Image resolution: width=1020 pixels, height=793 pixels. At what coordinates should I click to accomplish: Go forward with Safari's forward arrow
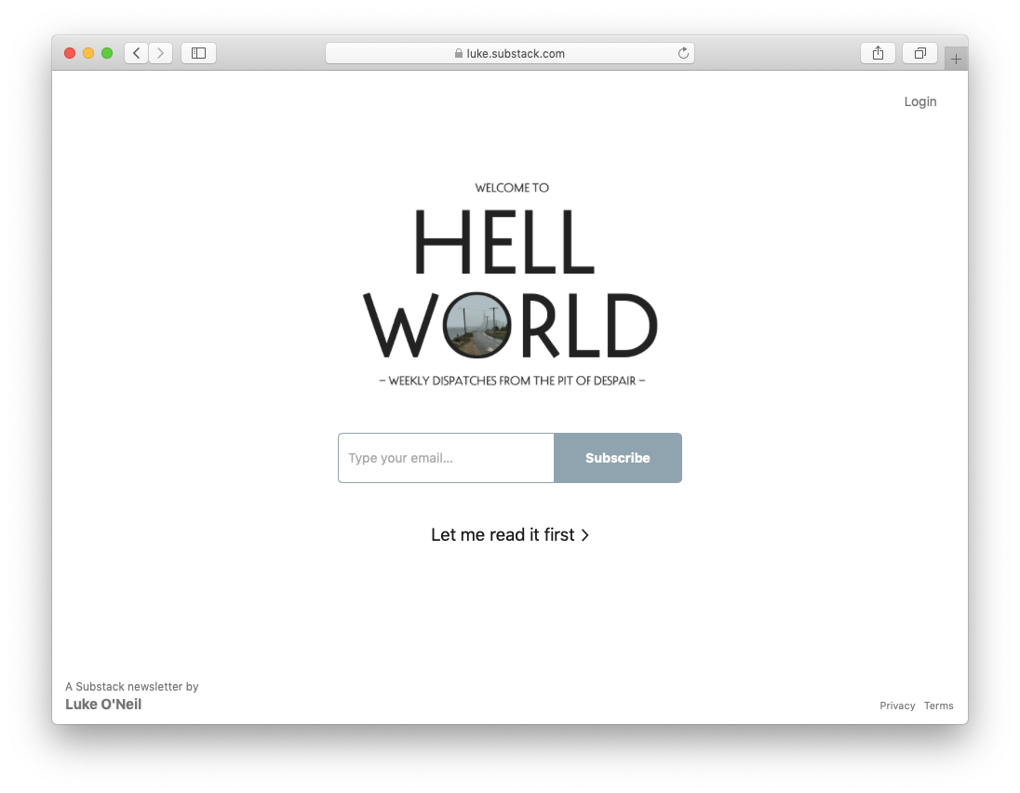click(161, 53)
